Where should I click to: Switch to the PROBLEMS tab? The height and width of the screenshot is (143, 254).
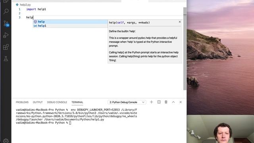(x=22, y=102)
